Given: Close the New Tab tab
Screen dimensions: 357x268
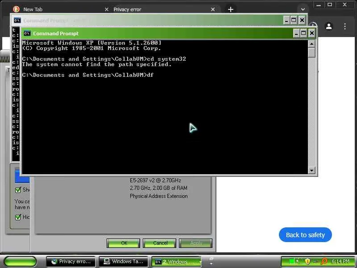Looking at the screenshot, I should point(106,9).
